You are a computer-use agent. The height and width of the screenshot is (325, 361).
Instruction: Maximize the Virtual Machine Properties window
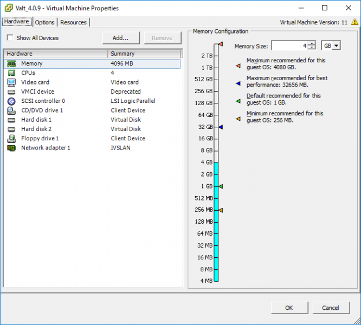tap(325, 8)
